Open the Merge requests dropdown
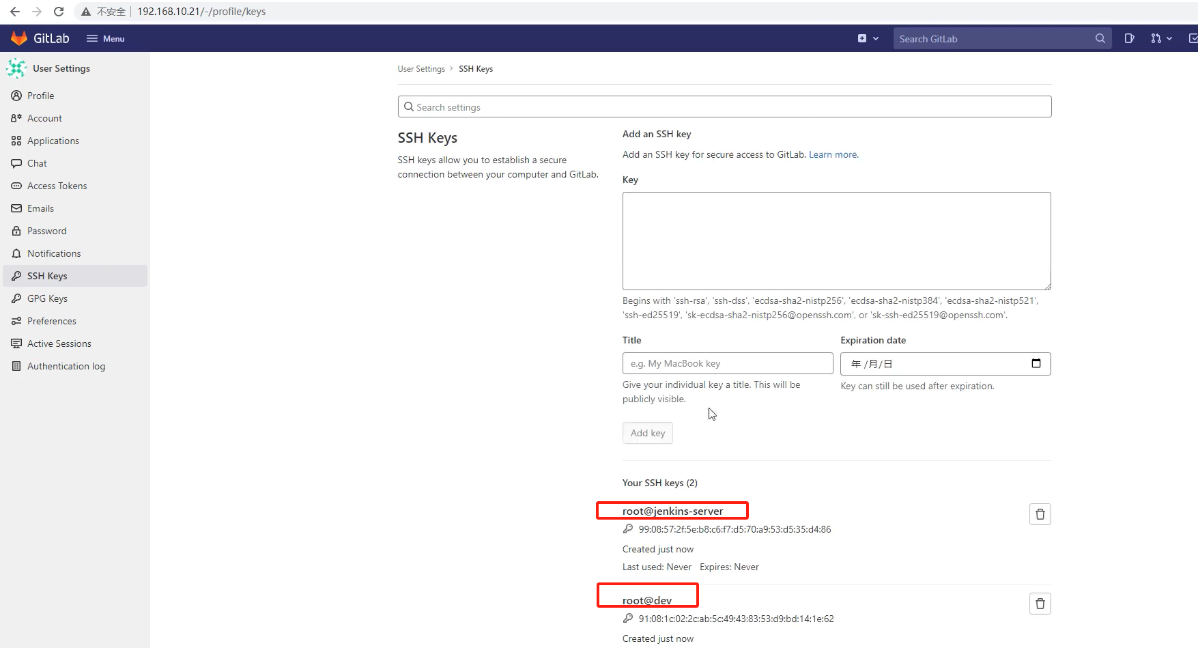Viewport: 1198px width, 648px height. 1161,38
